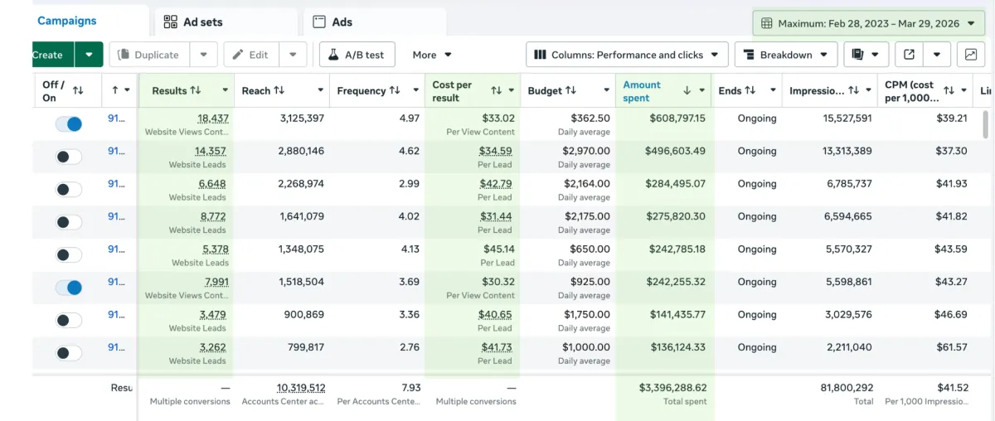The image size is (995, 421).
Task: Expand the Breakdown dropdown
Action: point(784,55)
